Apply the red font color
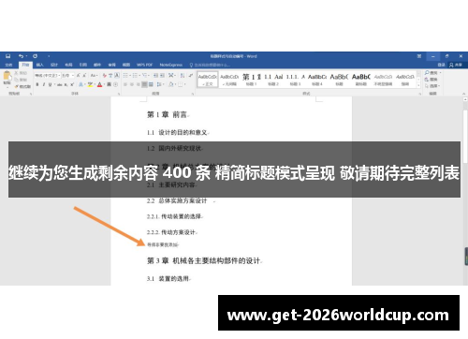Screen dimensions: 468x339 tap(99, 84)
